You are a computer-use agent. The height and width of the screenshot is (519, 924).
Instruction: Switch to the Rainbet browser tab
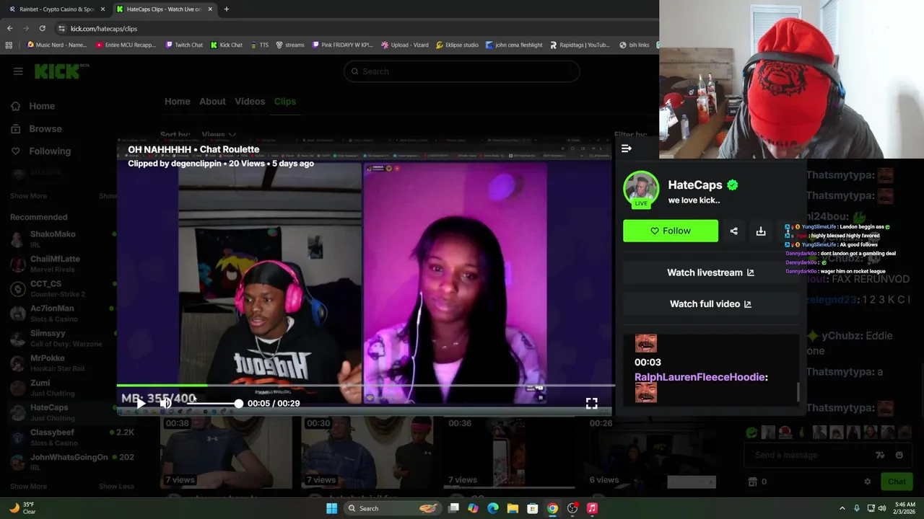click(x=55, y=9)
